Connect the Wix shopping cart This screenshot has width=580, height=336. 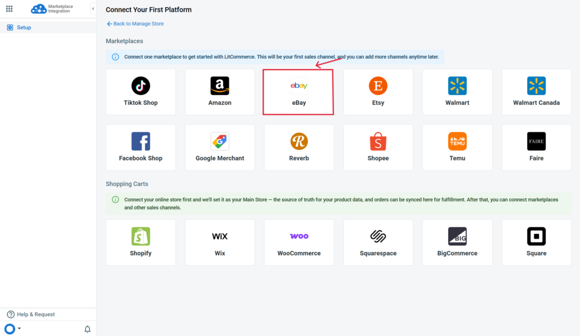[x=220, y=243]
